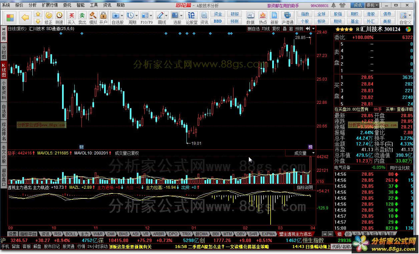Open the 选股 stock picker icon
Screen dimensions: 419x254
pos(175,16)
